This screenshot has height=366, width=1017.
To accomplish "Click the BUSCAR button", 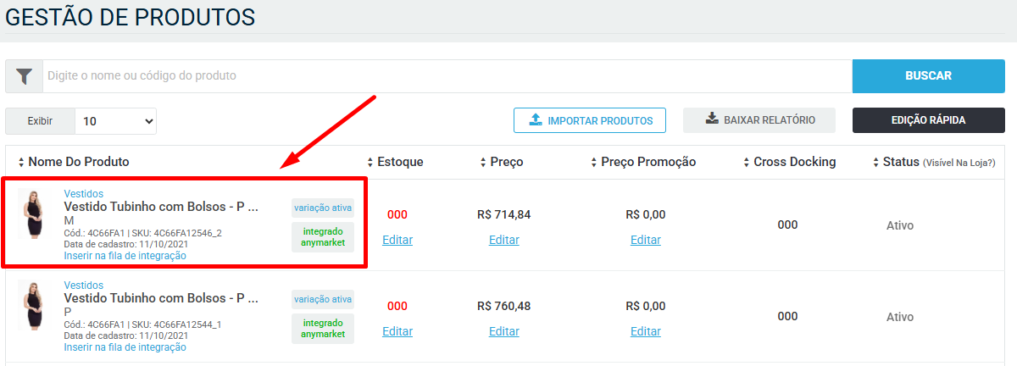I will tap(928, 76).
